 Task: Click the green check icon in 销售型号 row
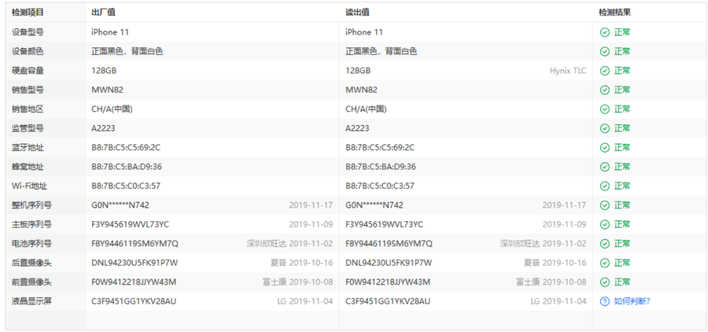(x=605, y=90)
